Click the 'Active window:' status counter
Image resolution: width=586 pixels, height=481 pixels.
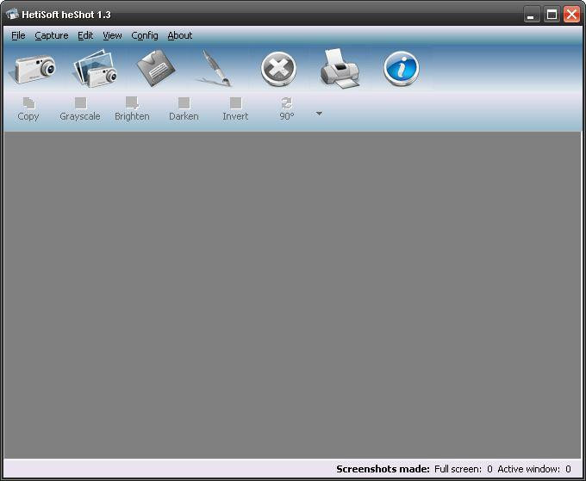[534, 469]
